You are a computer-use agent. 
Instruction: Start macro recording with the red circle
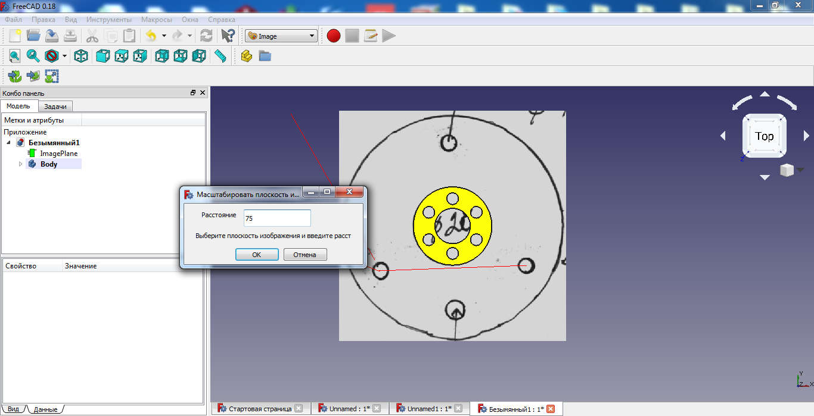point(334,36)
